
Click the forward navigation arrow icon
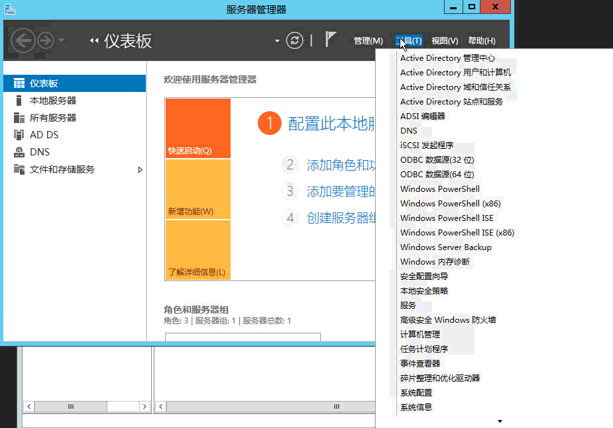[45, 40]
